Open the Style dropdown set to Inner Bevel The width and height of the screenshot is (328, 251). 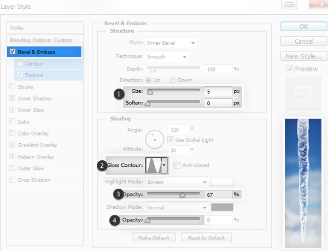[x=171, y=43]
